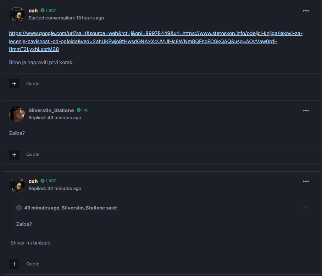
Task: Open the stetoskop.info Google link
Action: pyautogui.click(x=156, y=41)
